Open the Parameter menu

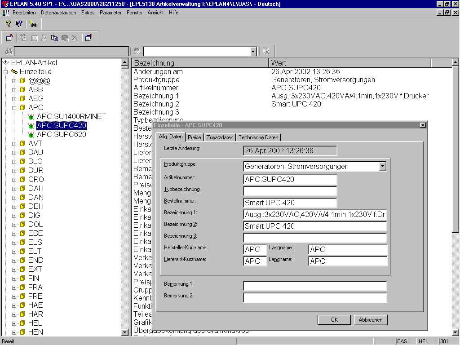click(111, 13)
